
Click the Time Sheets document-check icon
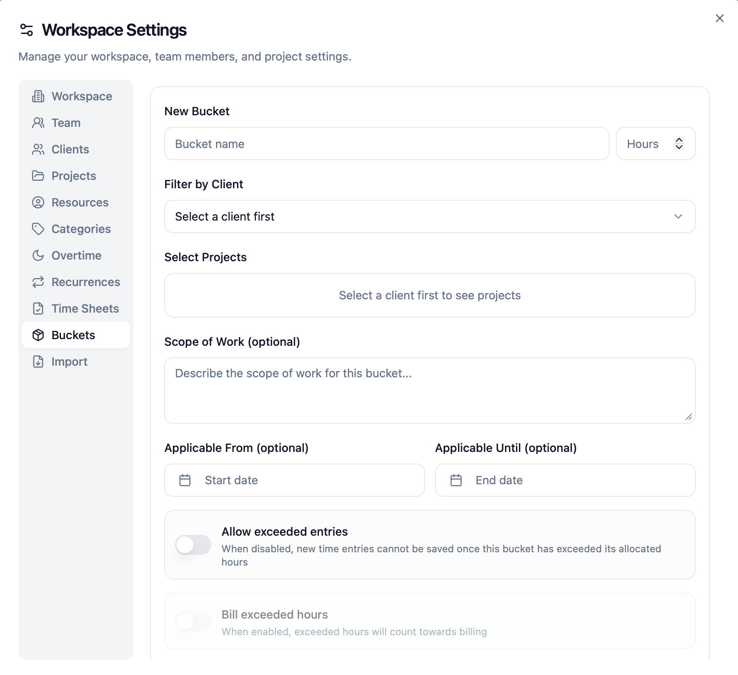(38, 308)
